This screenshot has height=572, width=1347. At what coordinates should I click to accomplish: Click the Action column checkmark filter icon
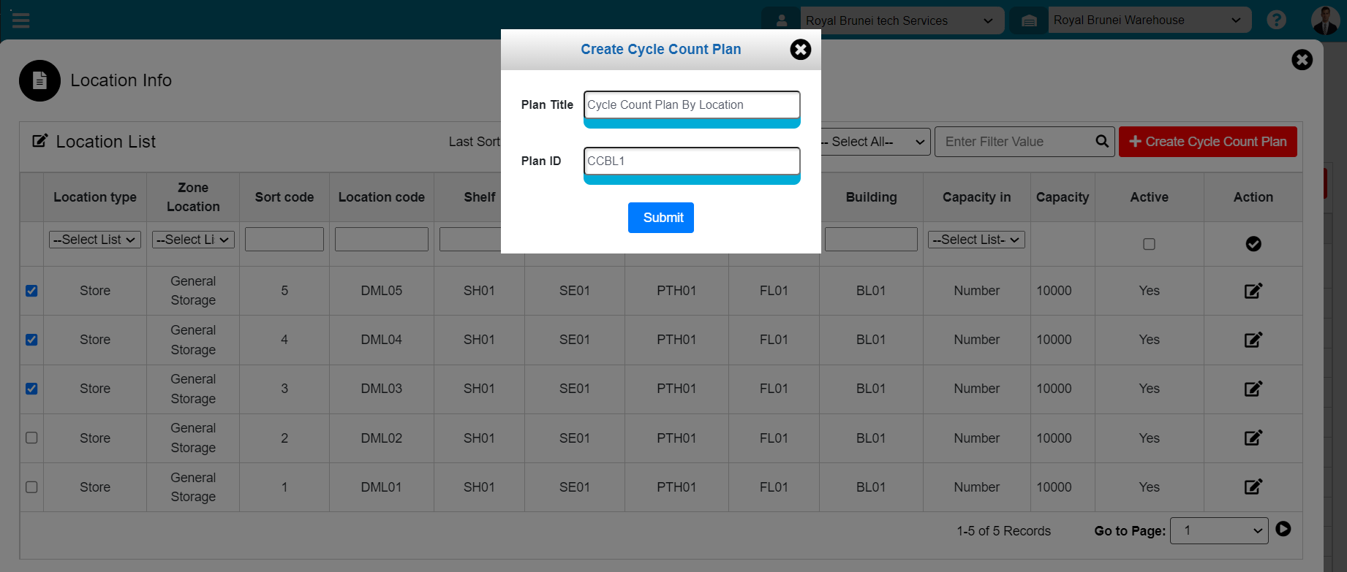1253,244
